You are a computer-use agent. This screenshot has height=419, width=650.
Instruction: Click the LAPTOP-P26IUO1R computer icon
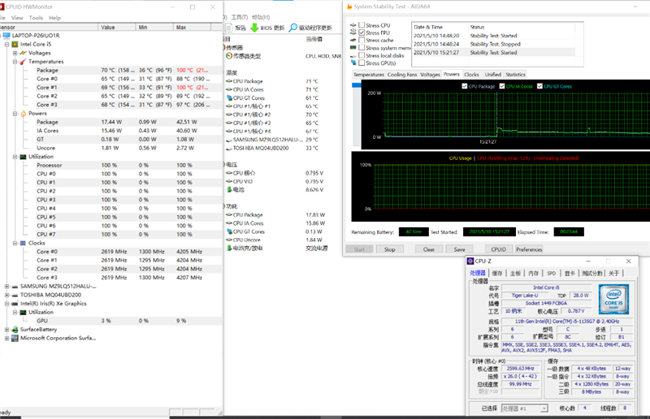(7, 36)
